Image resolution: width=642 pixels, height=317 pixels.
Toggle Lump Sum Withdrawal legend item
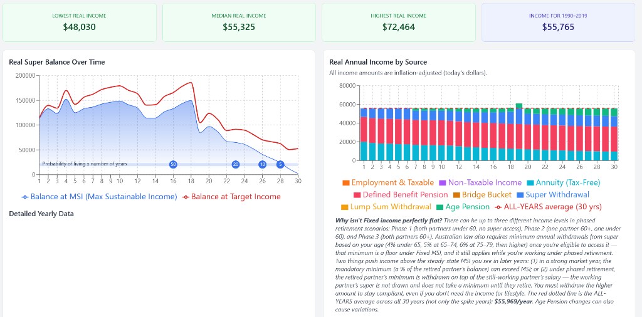coord(386,207)
